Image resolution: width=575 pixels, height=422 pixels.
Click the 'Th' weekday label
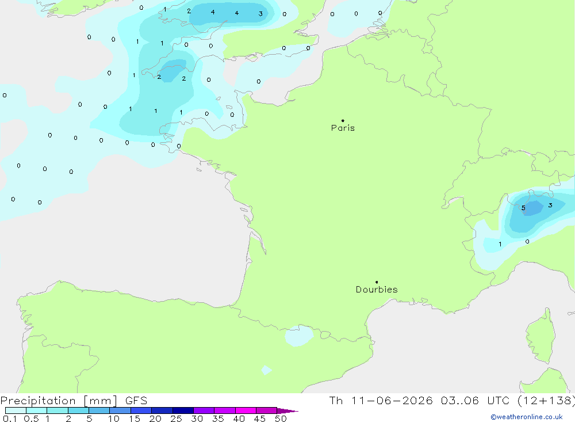tap(336, 401)
